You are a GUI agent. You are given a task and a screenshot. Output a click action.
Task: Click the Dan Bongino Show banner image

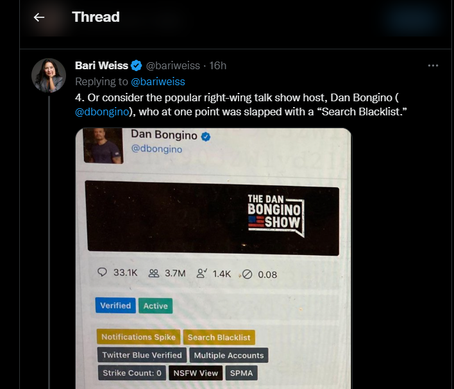(213, 219)
